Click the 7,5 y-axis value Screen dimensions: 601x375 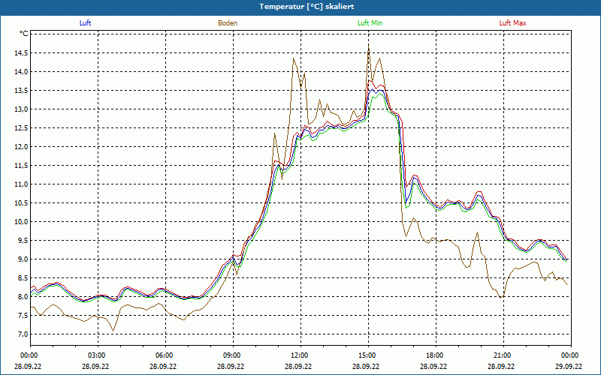coord(23,315)
